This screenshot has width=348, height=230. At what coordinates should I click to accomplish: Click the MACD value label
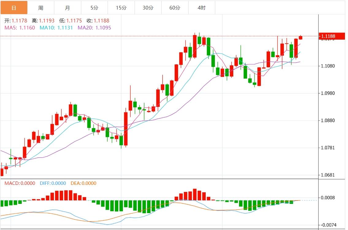20,183
